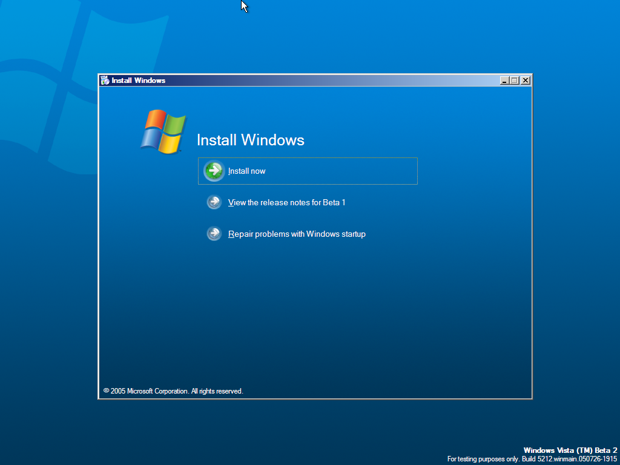This screenshot has height=465, width=620.
Task: Maximize the Install Windows window
Action: coord(515,81)
